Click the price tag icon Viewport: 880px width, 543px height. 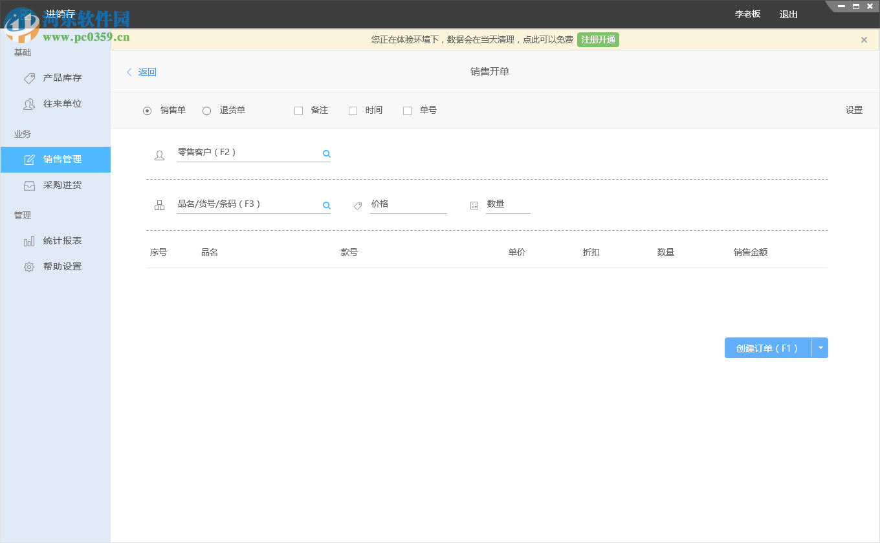point(358,206)
